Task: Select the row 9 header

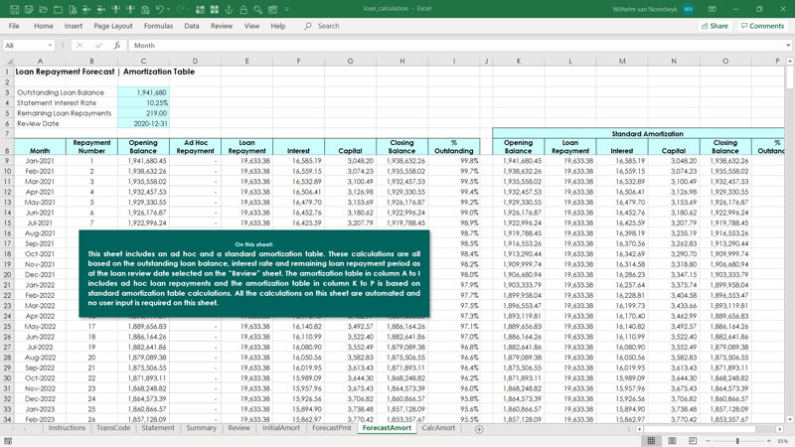Action: click(x=7, y=161)
